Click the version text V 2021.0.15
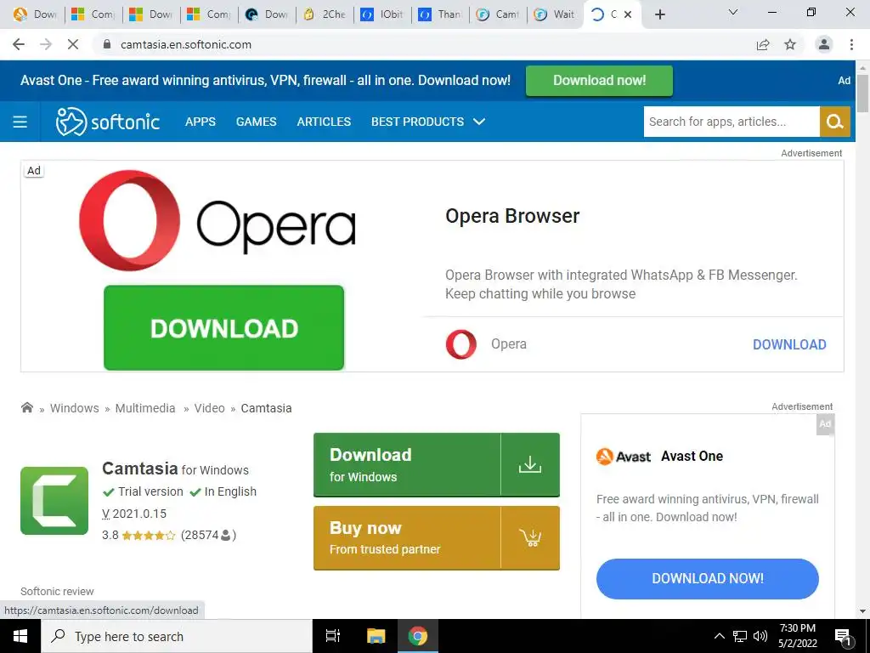Image resolution: width=870 pixels, height=653 pixels. 134,514
